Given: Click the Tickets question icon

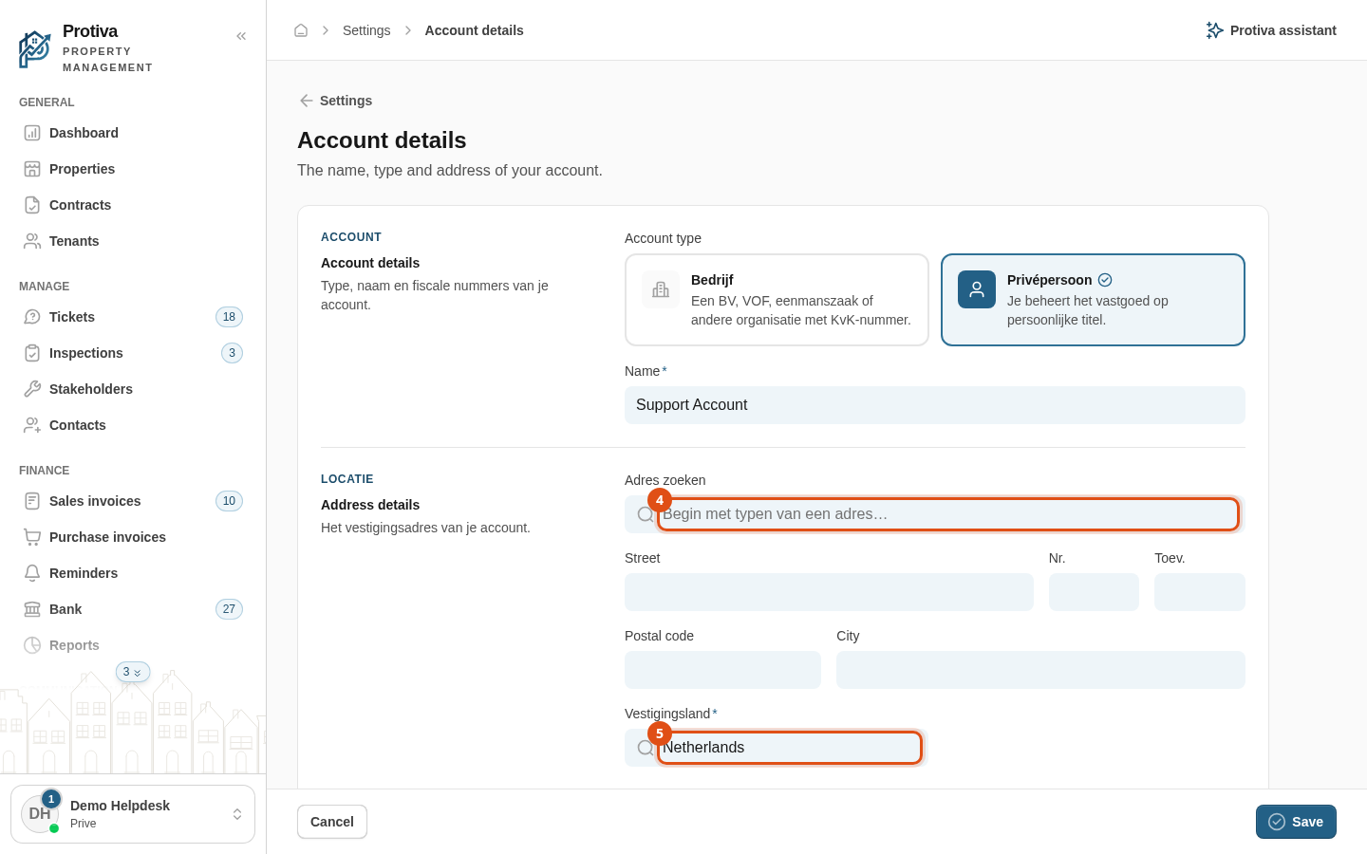Looking at the screenshot, I should pos(32,317).
